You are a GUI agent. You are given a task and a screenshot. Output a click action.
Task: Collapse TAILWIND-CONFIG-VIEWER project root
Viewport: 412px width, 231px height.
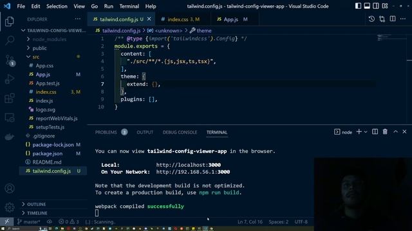[x=53, y=31]
